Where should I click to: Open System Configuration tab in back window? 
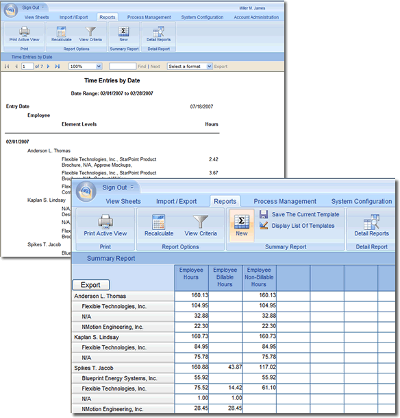[x=202, y=17]
